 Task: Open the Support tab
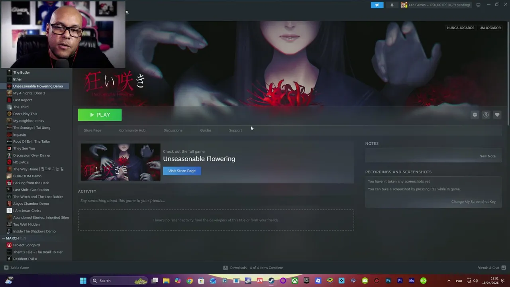[235, 130]
